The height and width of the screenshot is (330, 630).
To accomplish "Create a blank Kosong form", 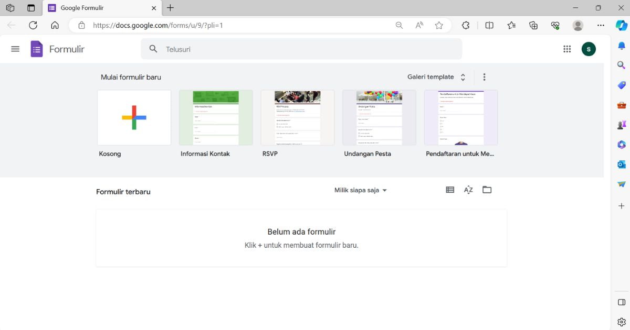I will tap(134, 117).
